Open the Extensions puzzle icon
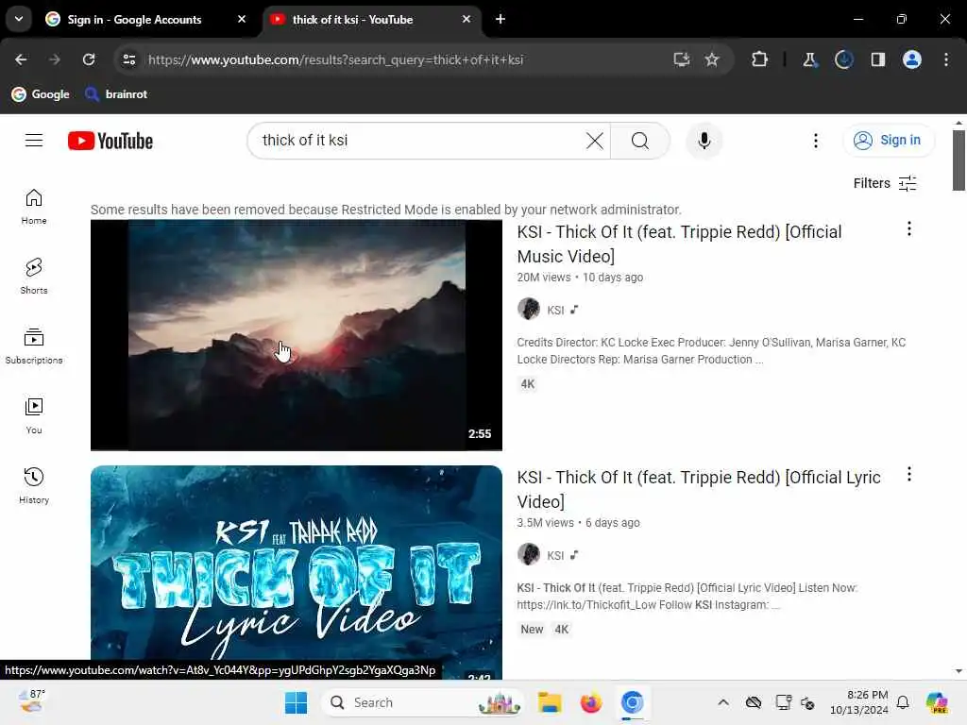Image resolution: width=967 pixels, height=725 pixels. [760, 59]
